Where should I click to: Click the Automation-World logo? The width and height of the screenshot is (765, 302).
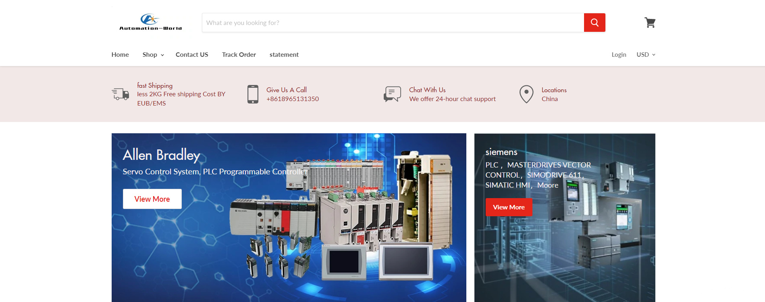coord(150,23)
